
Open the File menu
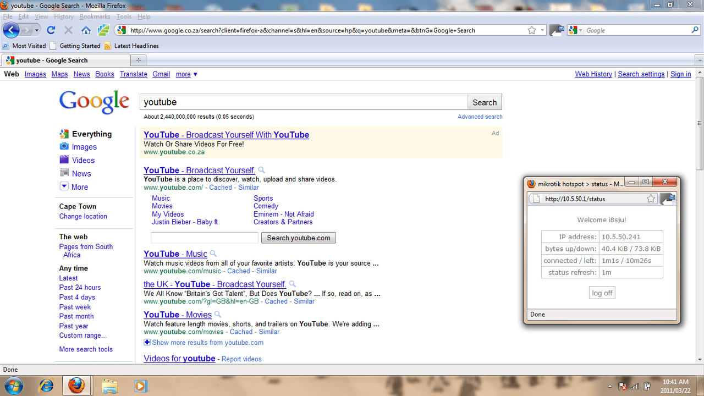click(8, 16)
